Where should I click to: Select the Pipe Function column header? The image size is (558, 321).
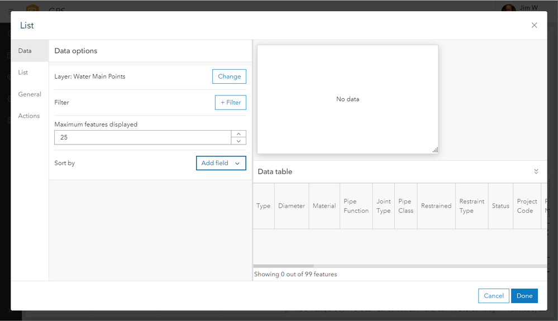click(356, 206)
